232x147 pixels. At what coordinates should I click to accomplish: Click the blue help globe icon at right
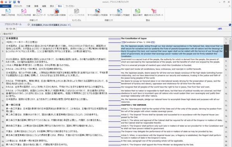pos(230,25)
